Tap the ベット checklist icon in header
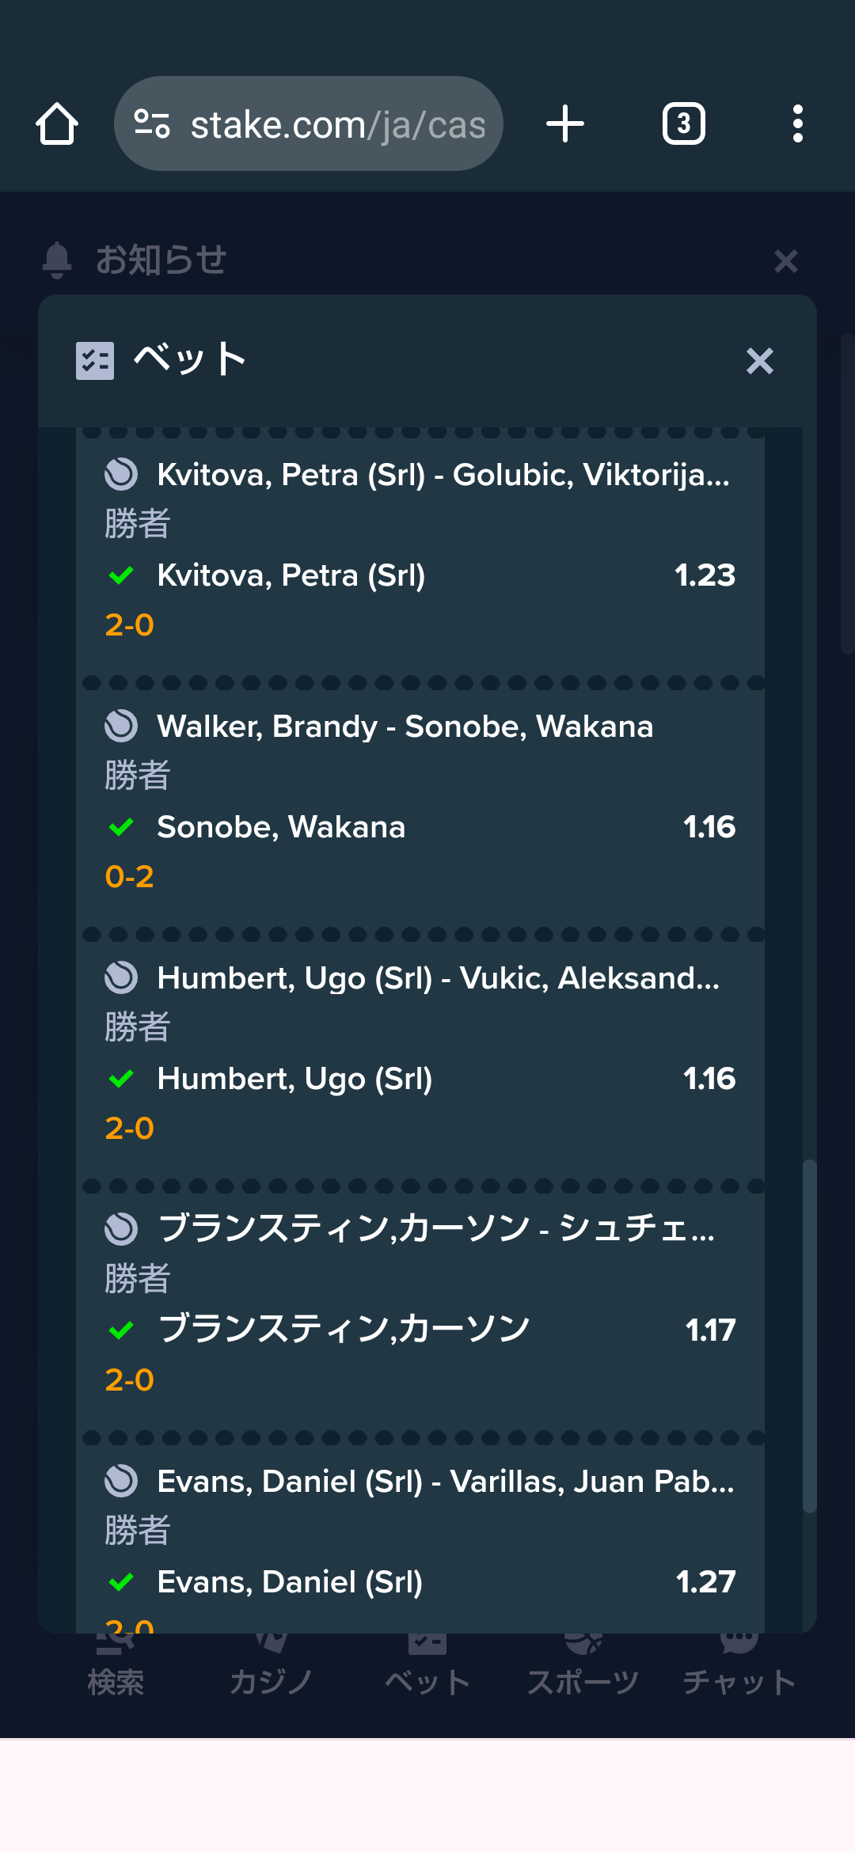 click(95, 361)
